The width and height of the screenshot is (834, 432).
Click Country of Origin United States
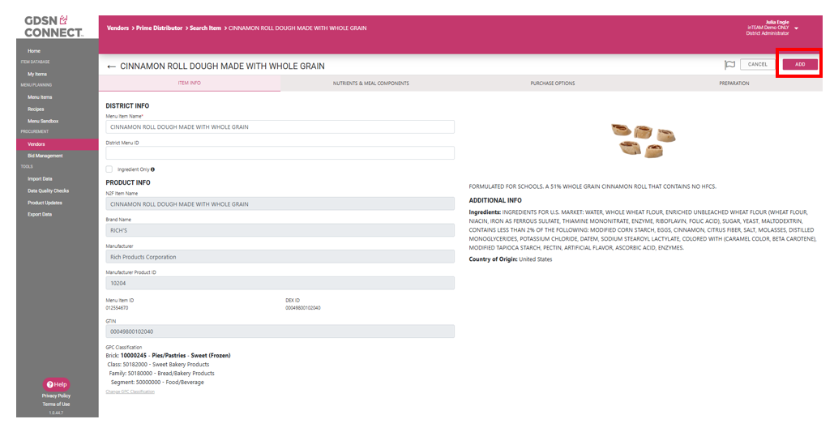[511, 259]
